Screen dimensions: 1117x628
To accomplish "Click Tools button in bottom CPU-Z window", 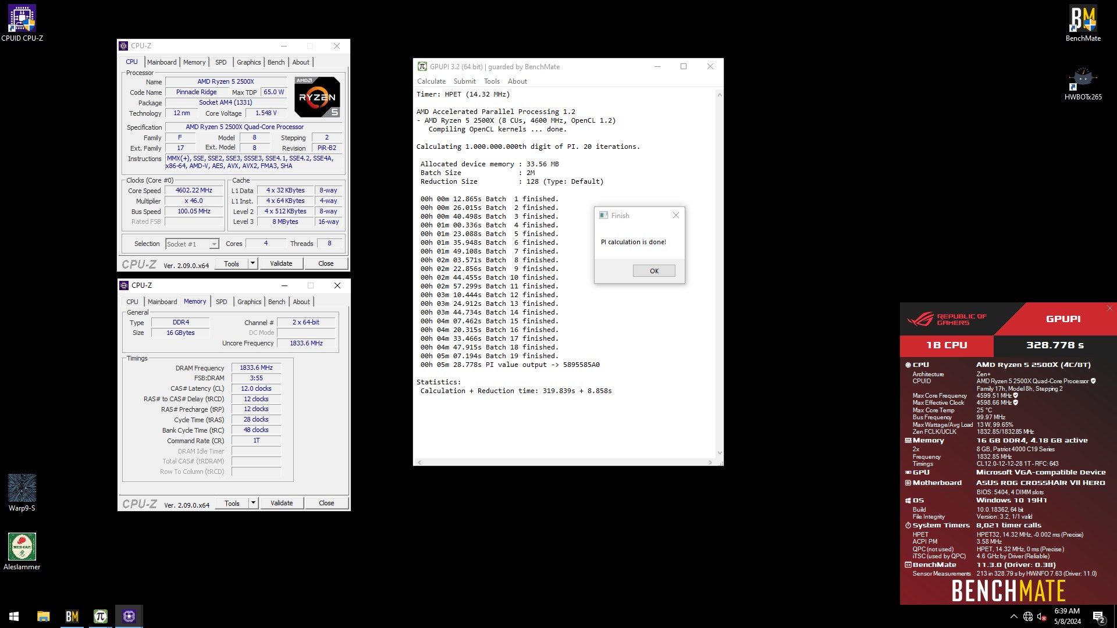I will pos(232,503).
